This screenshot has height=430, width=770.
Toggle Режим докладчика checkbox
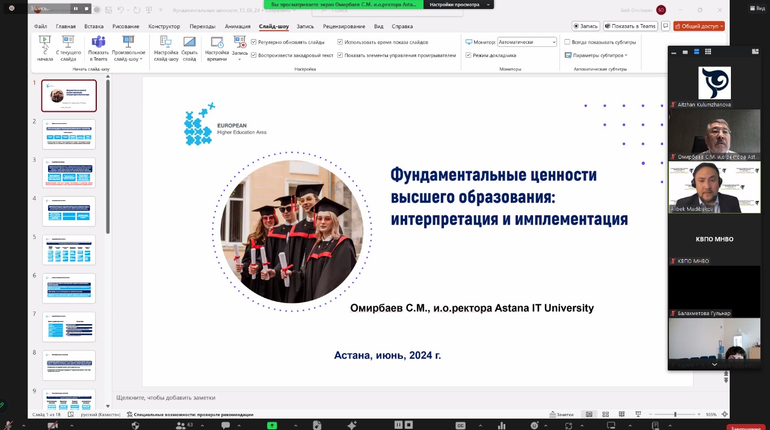point(469,55)
